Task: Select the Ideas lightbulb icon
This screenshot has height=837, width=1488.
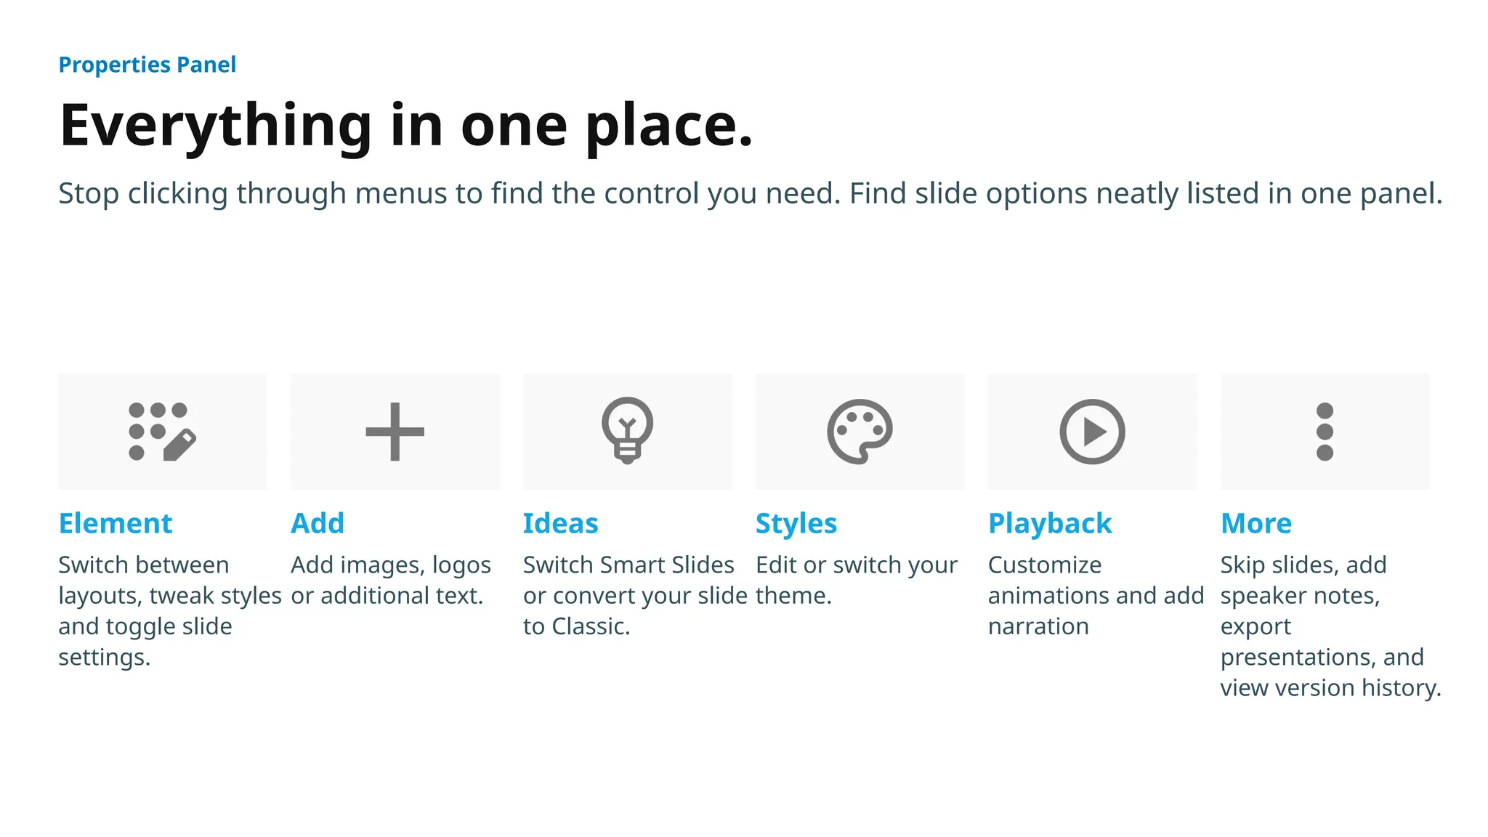Action: click(x=627, y=430)
